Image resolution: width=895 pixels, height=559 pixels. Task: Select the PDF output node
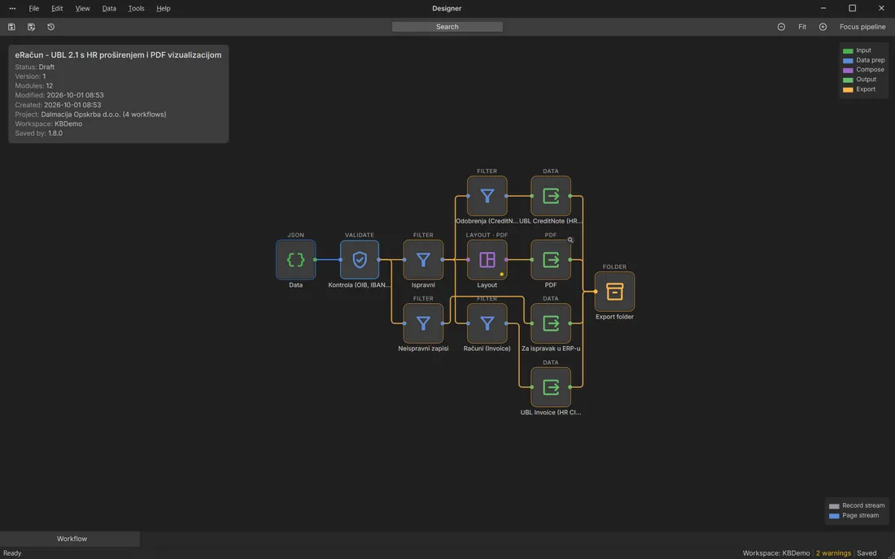pos(551,260)
